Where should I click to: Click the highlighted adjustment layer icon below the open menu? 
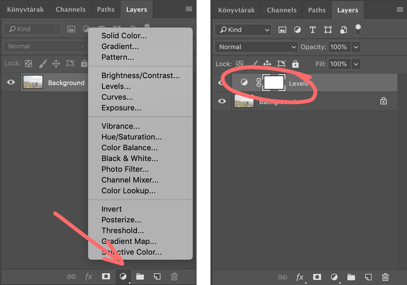pyautogui.click(x=123, y=276)
